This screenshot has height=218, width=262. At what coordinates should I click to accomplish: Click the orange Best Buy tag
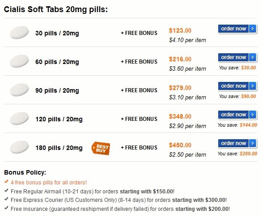point(101,149)
